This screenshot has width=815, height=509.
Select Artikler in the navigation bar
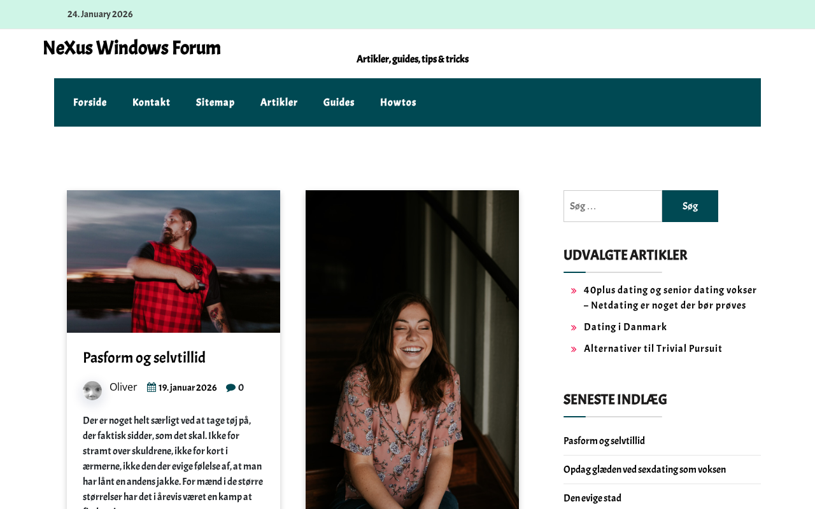pyautogui.click(x=279, y=102)
